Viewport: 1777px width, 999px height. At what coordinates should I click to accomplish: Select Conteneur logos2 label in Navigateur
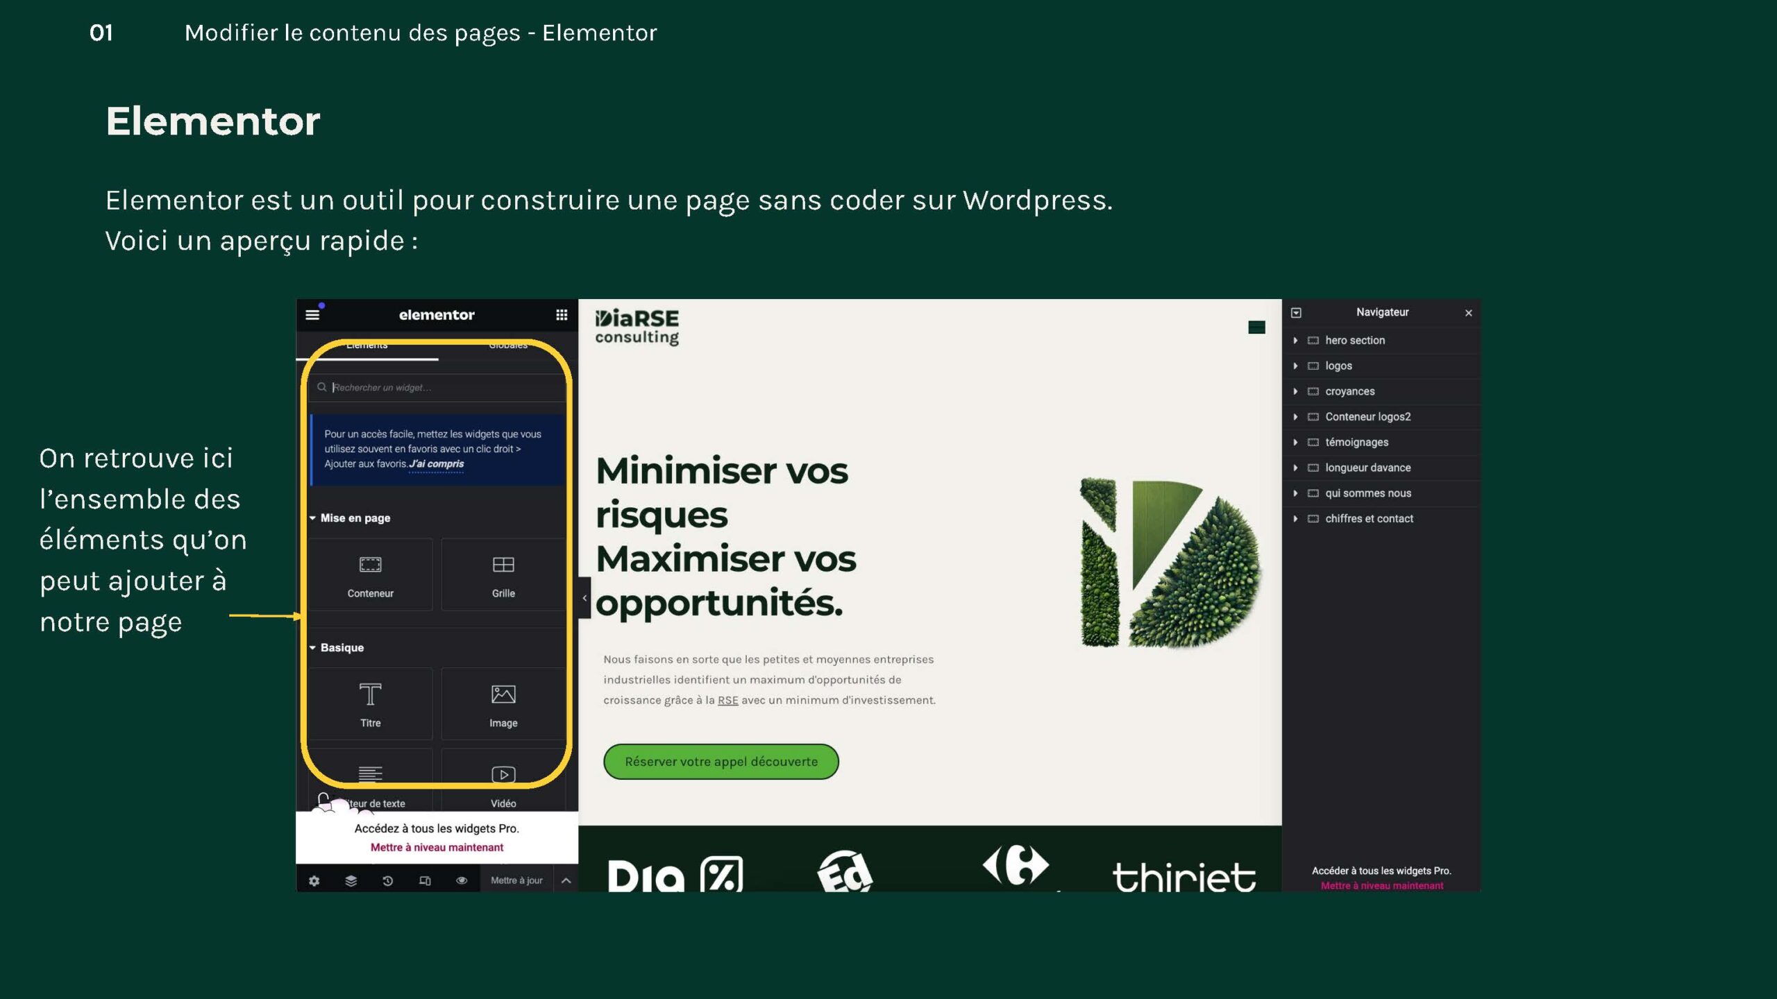click(1367, 417)
